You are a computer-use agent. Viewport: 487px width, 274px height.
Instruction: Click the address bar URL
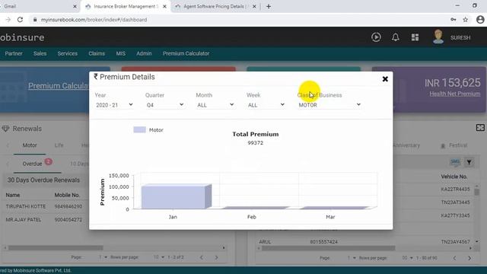[x=94, y=20]
